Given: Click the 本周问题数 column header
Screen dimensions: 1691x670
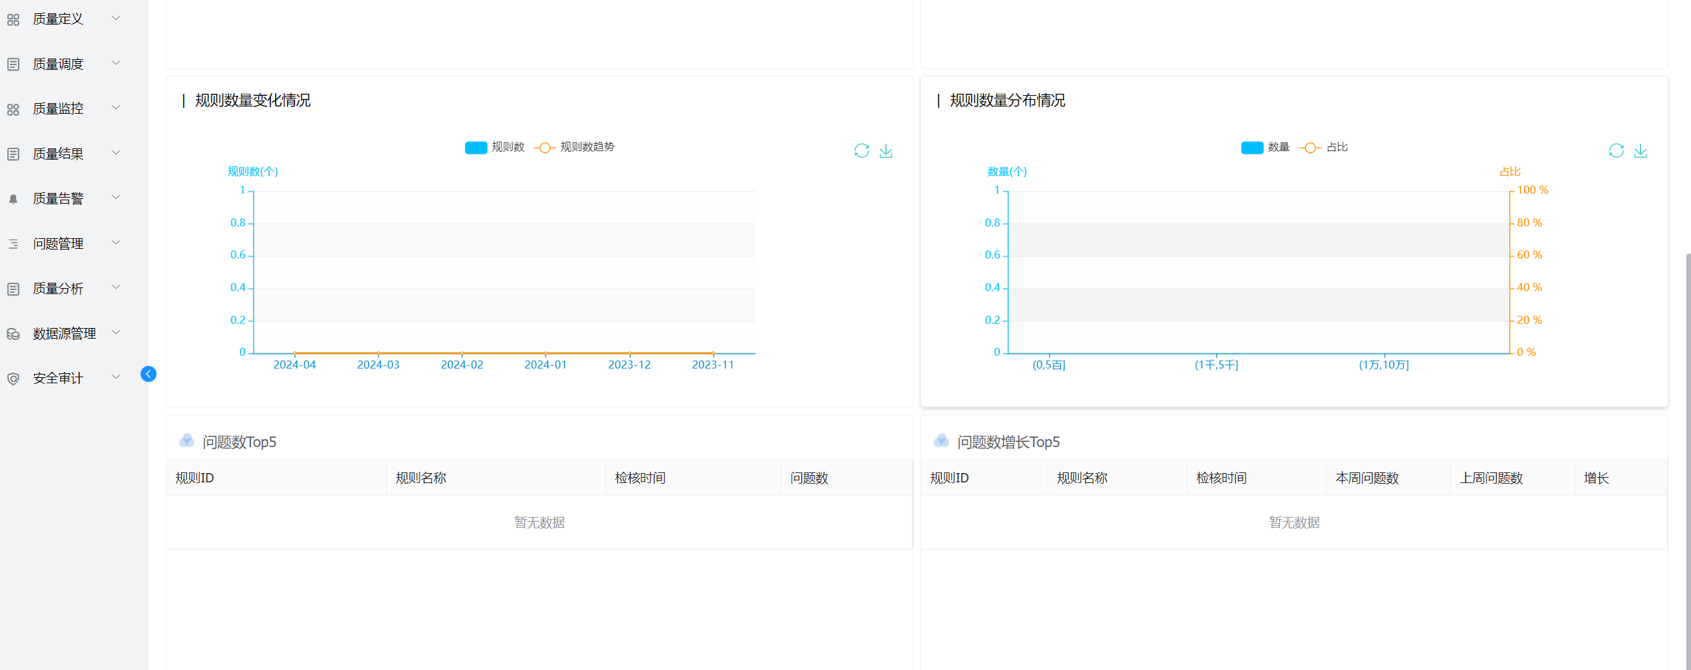Looking at the screenshot, I should 1367,478.
